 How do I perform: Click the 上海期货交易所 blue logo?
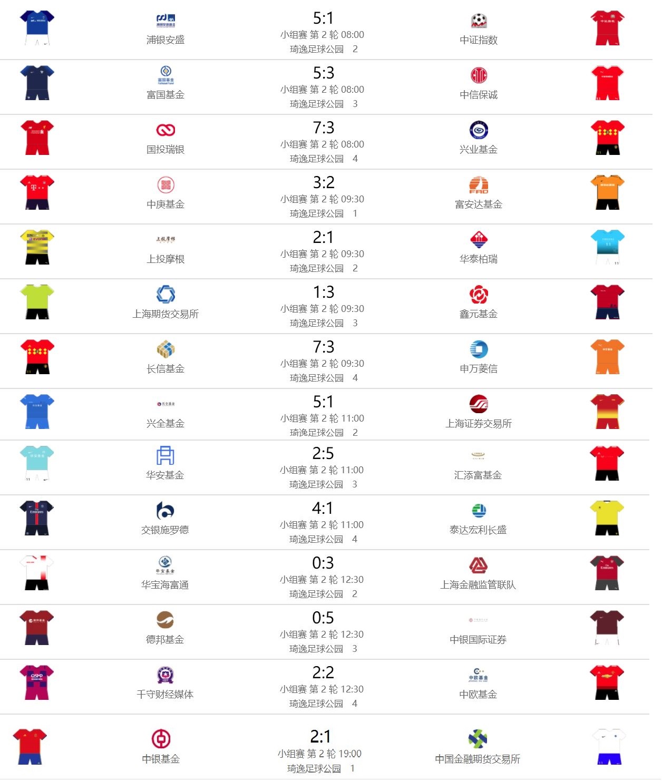point(166,294)
